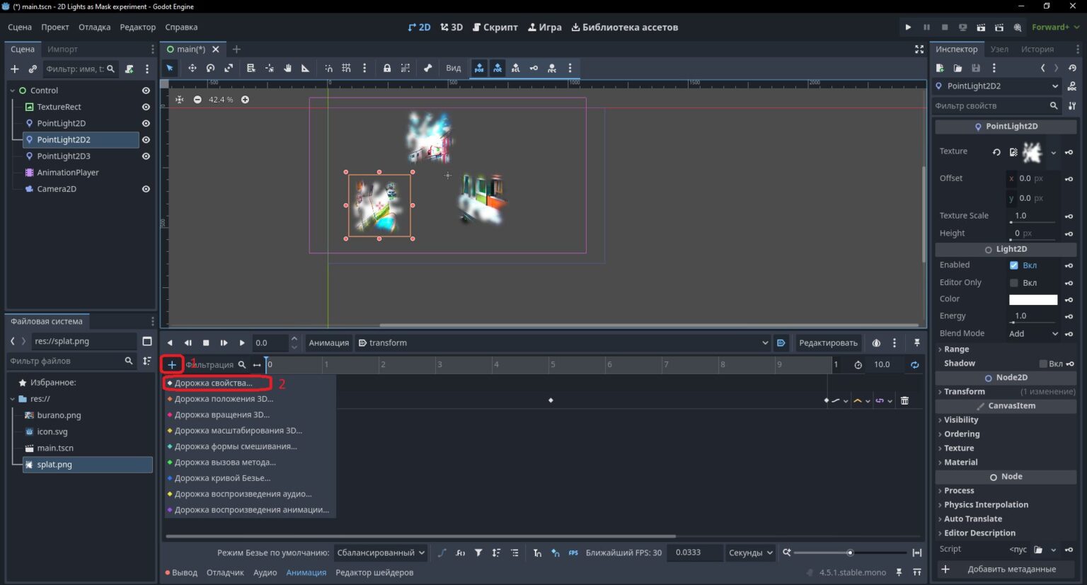Open the transform animation dropdown
The width and height of the screenshot is (1087, 585).
coord(563,343)
